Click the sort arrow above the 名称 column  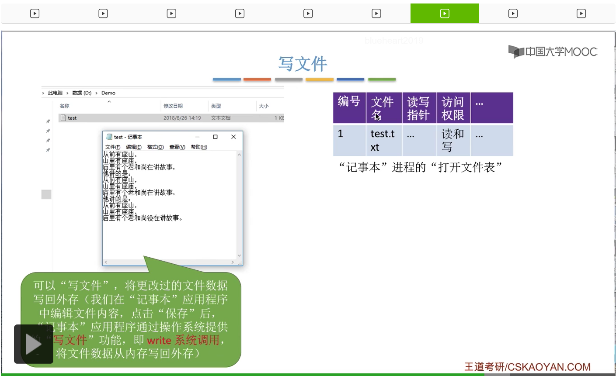coord(109,102)
